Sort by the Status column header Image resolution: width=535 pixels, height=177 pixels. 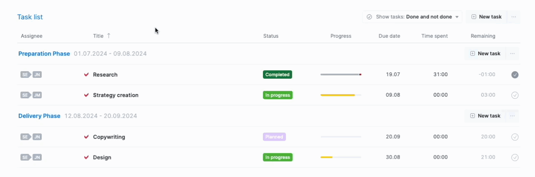pos(271,36)
